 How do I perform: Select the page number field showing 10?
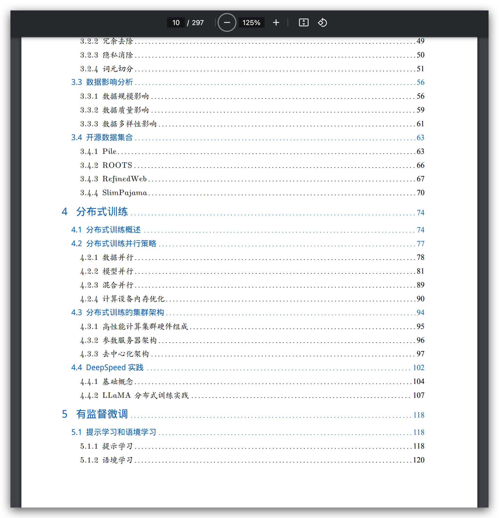tap(176, 22)
